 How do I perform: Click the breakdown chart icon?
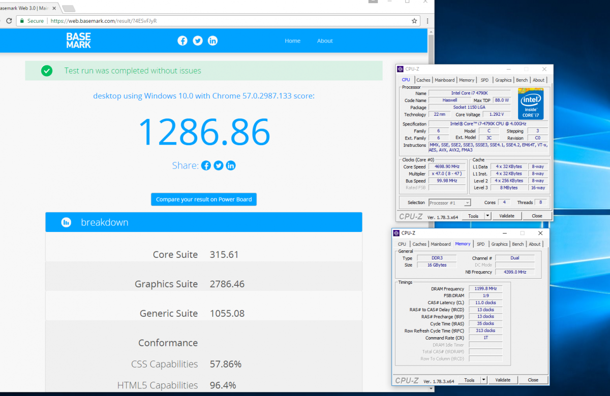point(66,222)
